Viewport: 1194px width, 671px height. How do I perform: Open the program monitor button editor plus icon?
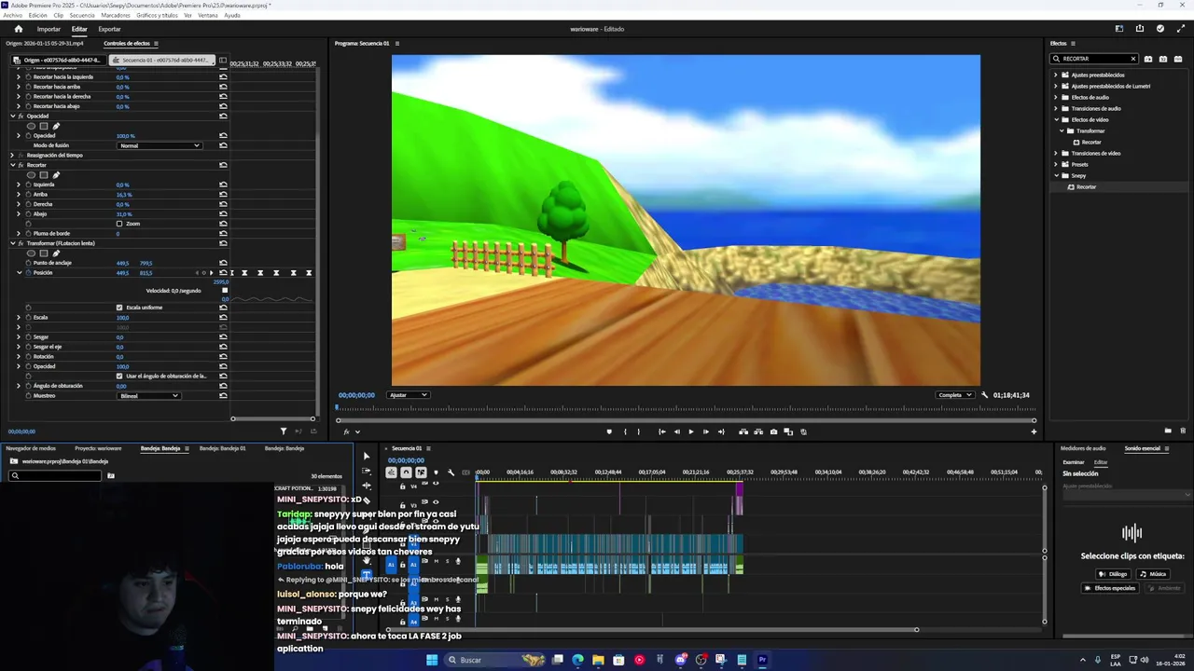[1034, 431]
